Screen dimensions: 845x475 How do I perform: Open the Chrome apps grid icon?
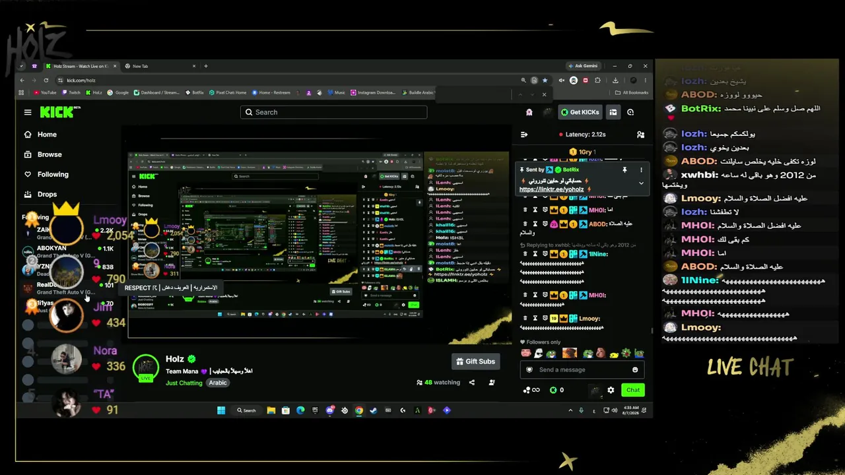click(x=21, y=93)
